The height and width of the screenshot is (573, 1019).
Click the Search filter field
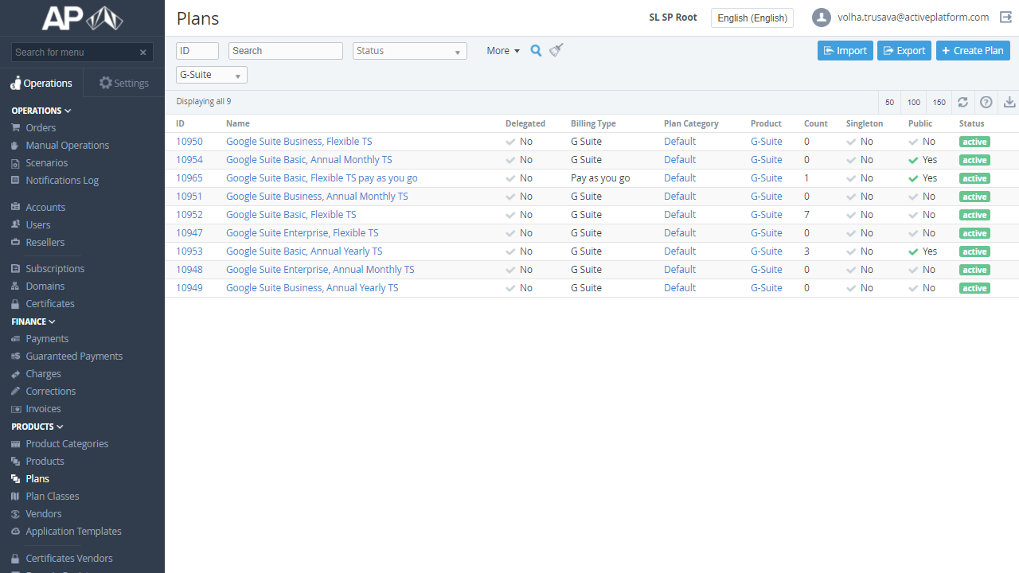tap(286, 51)
